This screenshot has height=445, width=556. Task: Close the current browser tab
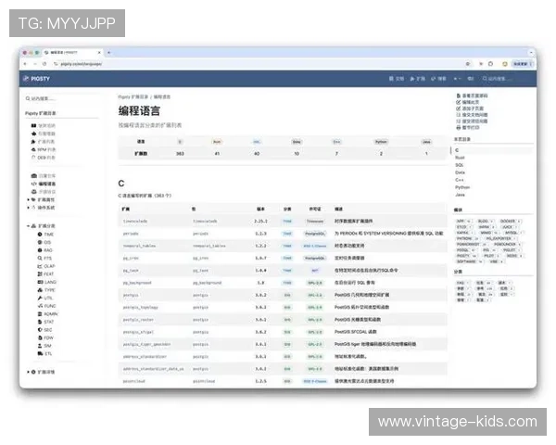tap(99, 53)
